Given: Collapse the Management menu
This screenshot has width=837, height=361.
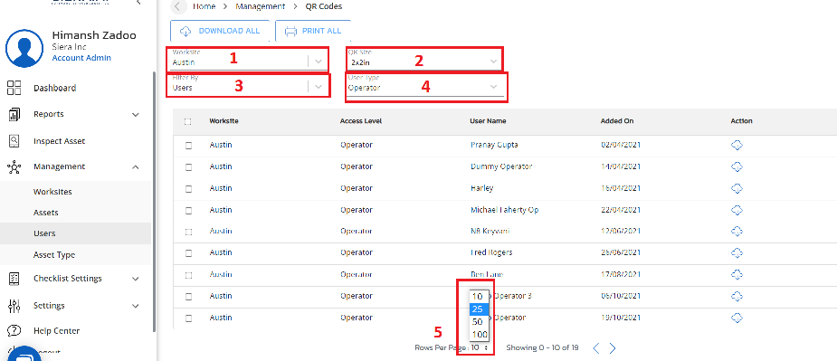Looking at the screenshot, I should coord(136,167).
